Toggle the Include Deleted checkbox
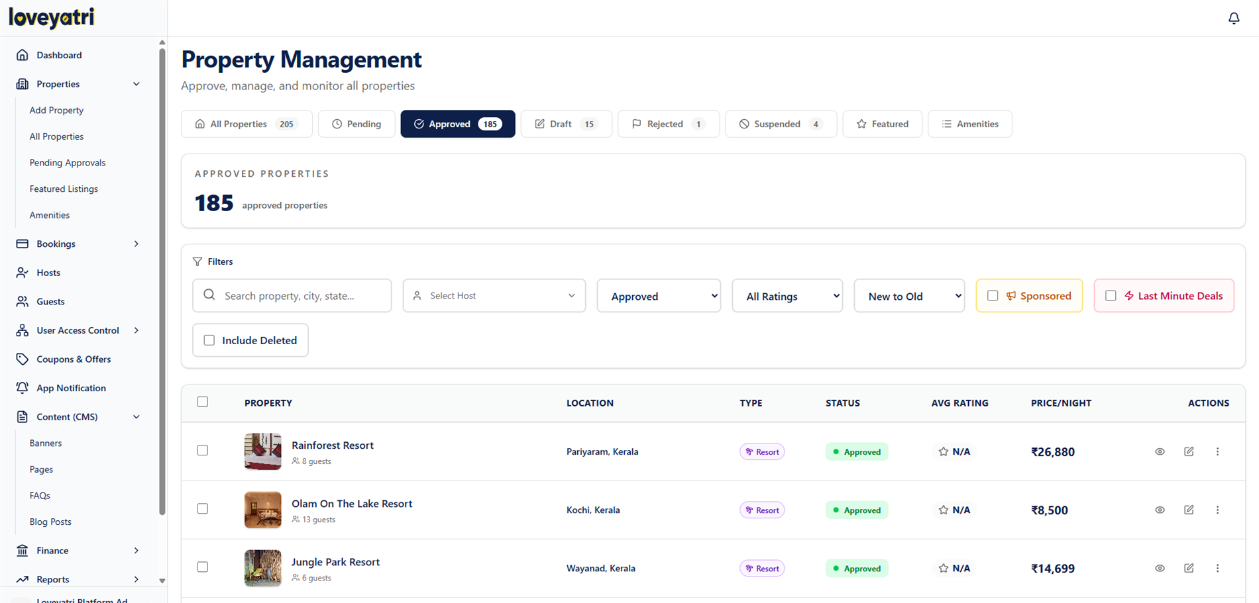Viewport: 1259px width, 603px height. (209, 340)
